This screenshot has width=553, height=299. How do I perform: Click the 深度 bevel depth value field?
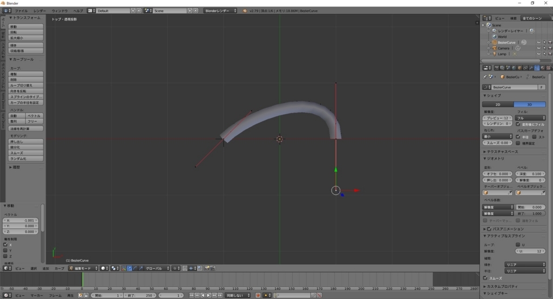530,174
